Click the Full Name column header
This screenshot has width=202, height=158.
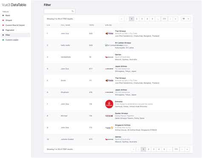pos(66,25)
